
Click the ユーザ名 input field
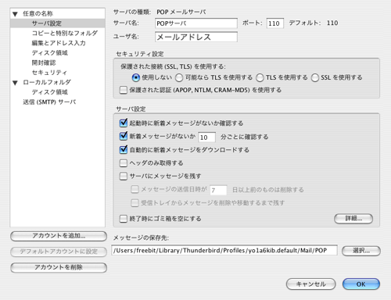[196, 37]
